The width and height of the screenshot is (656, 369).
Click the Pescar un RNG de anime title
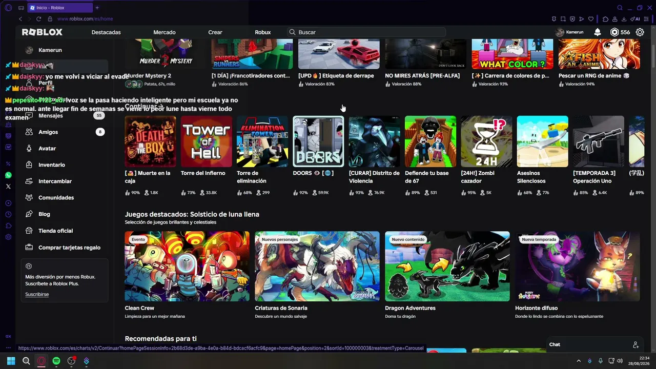(594, 76)
